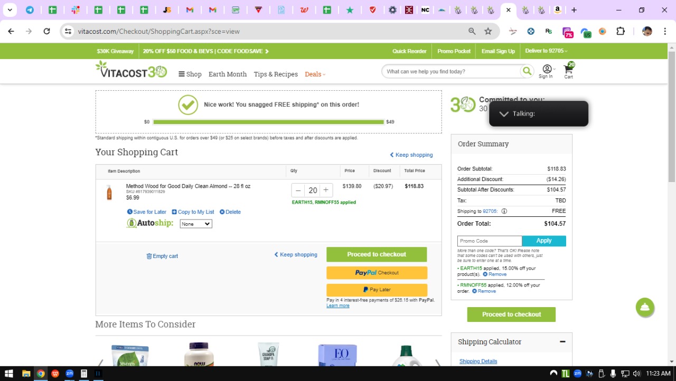Click the 7% cashback extension icon
The height and width of the screenshot is (381, 676).
568,32
